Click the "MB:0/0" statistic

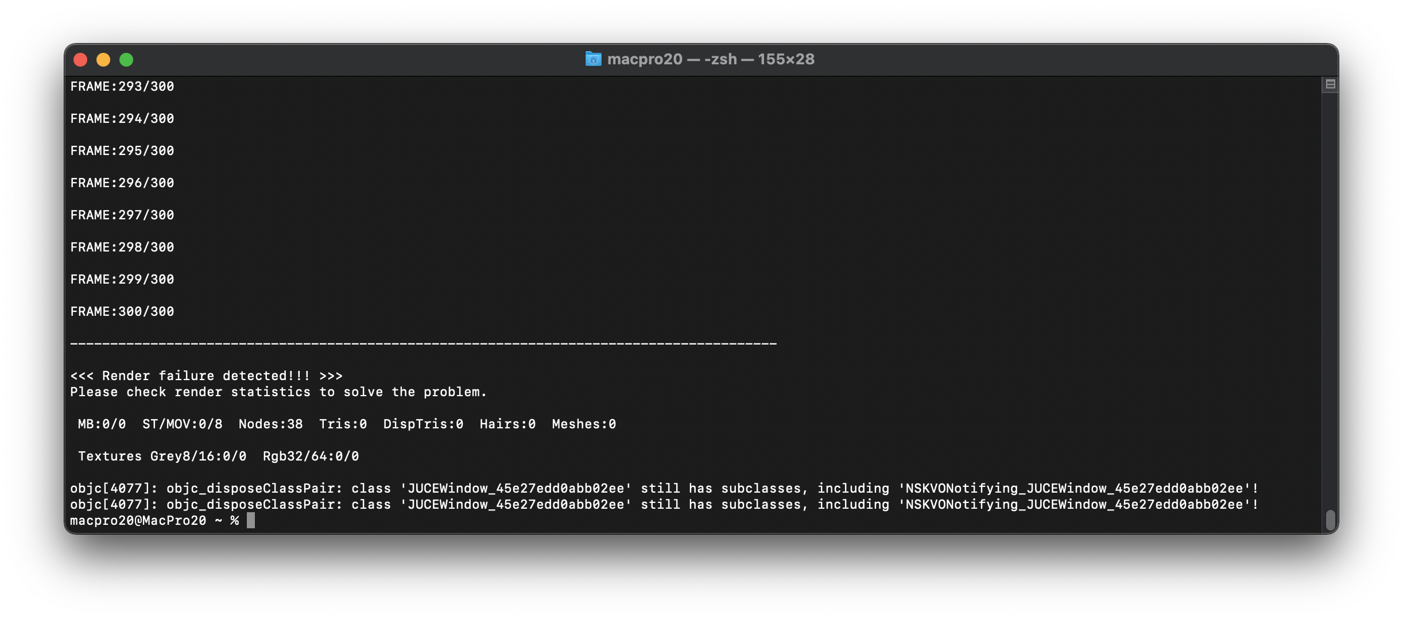point(102,424)
